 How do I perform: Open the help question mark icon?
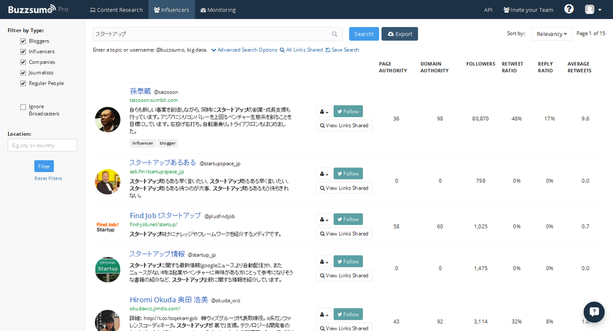tap(569, 9)
